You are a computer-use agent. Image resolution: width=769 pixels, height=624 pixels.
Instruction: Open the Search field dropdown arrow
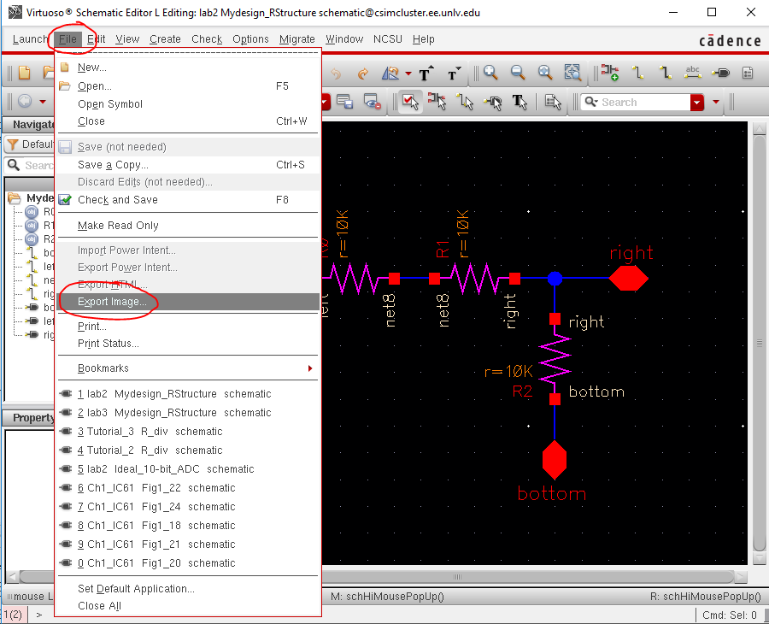pyautogui.click(x=697, y=103)
